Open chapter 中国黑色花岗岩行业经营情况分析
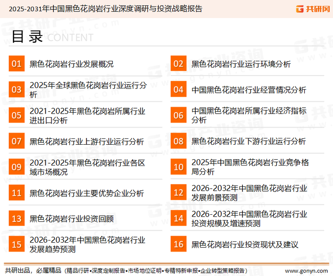 tap(249, 90)
